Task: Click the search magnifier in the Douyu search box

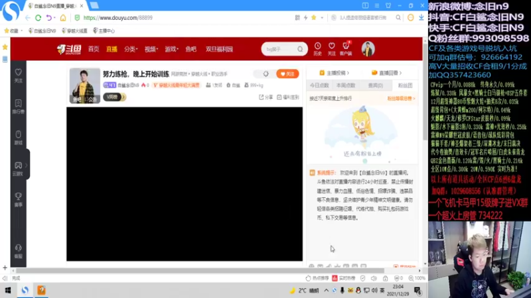Action: (x=300, y=49)
